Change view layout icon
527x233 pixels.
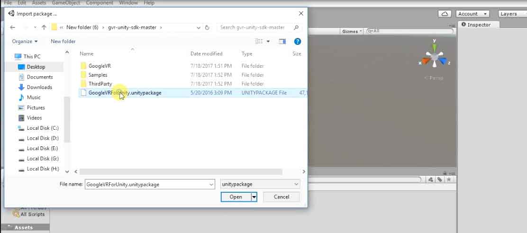(259, 41)
